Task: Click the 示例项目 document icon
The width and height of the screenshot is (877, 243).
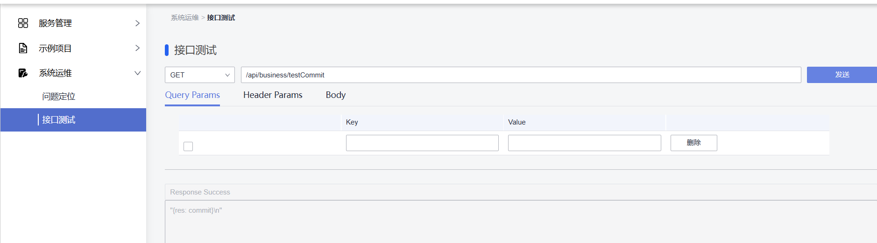Action: 23,48
